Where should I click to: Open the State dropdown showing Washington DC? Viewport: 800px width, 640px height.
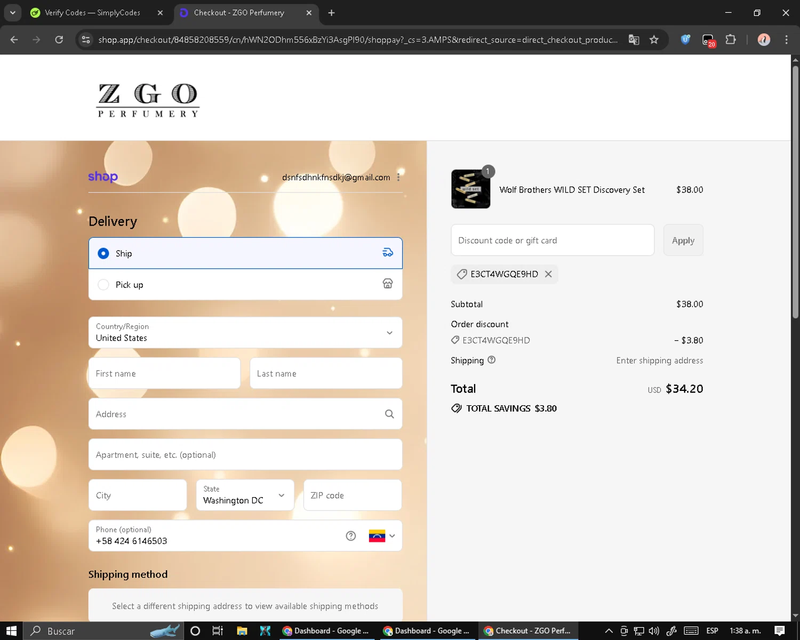[x=245, y=495]
